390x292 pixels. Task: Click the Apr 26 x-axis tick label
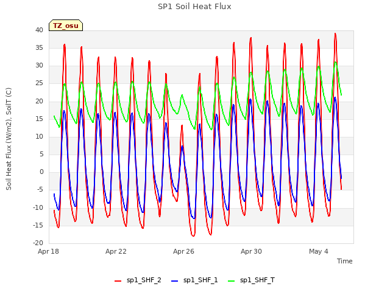183,251
